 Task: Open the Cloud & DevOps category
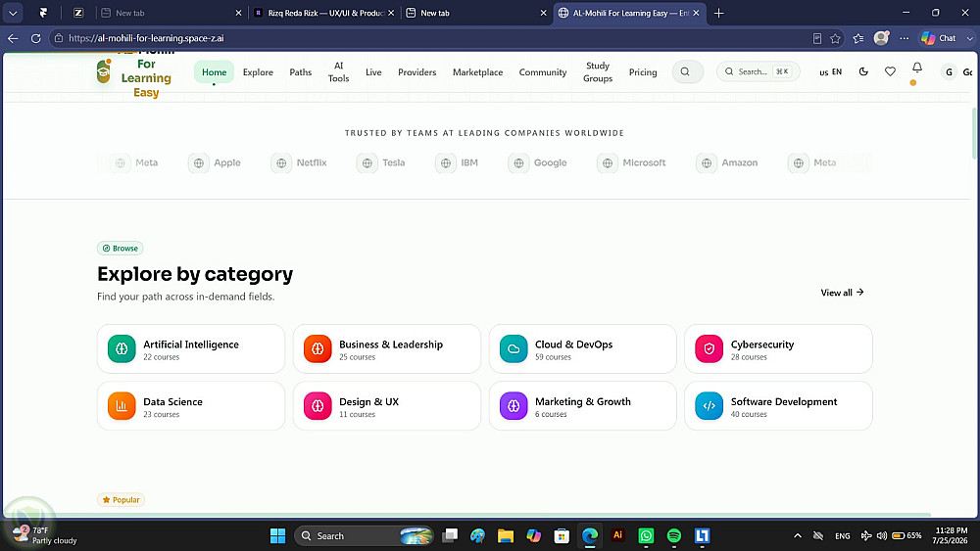(582, 348)
